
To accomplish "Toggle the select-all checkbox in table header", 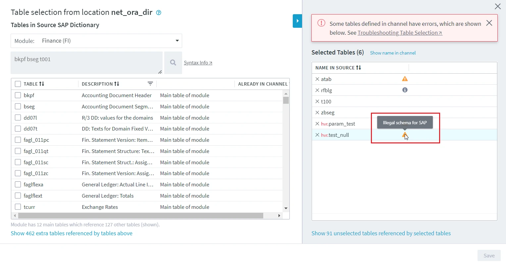I will [x=18, y=84].
